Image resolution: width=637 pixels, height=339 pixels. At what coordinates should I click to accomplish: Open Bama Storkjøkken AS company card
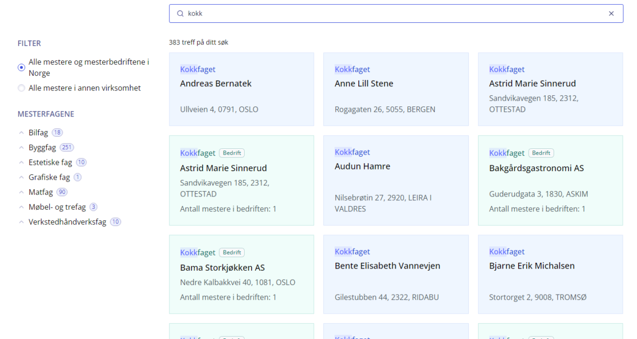coord(242,274)
